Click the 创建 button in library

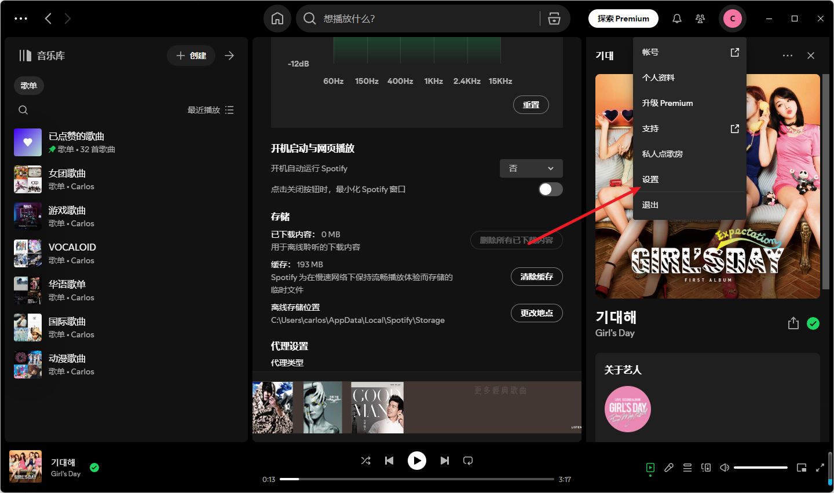(191, 56)
